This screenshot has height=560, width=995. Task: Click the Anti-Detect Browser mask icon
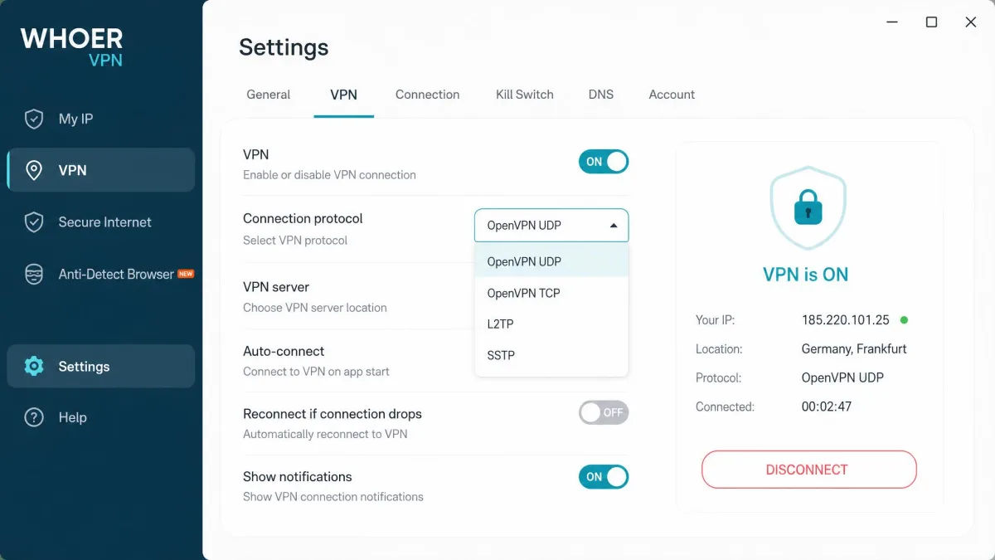(34, 275)
